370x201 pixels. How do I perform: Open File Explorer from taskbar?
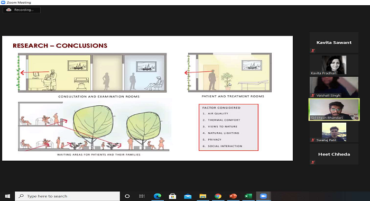(202, 196)
